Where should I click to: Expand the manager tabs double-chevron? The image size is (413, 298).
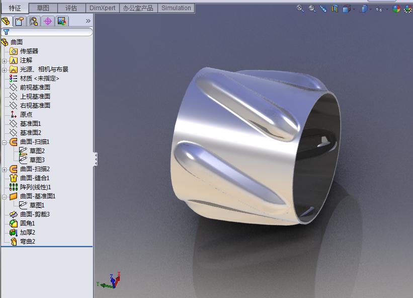(x=88, y=21)
